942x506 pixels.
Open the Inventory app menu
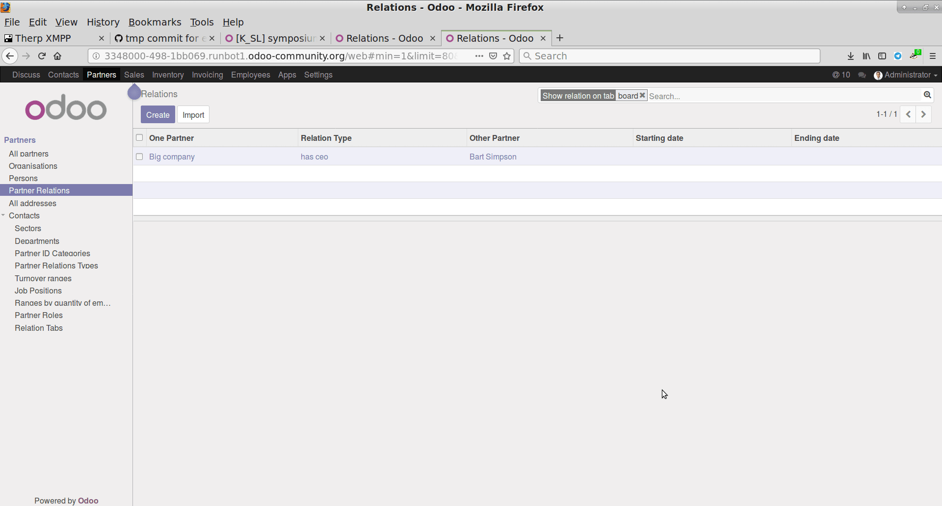[x=168, y=75]
